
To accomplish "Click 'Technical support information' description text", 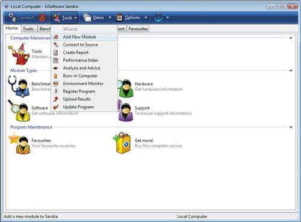I will pos(163,113).
